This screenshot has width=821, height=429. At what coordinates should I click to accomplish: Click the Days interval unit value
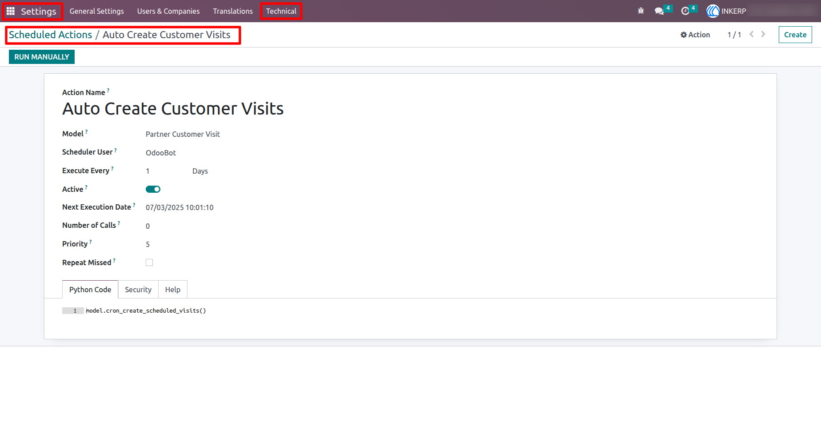coord(200,171)
